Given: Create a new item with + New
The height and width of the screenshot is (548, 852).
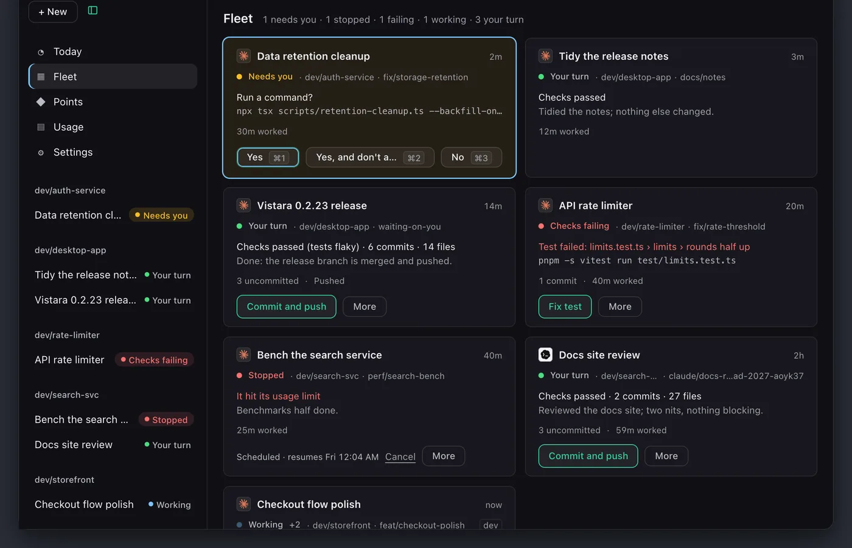Looking at the screenshot, I should tap(53, 12).
